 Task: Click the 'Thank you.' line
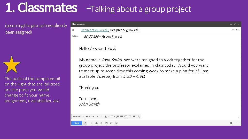click(89, 88)
